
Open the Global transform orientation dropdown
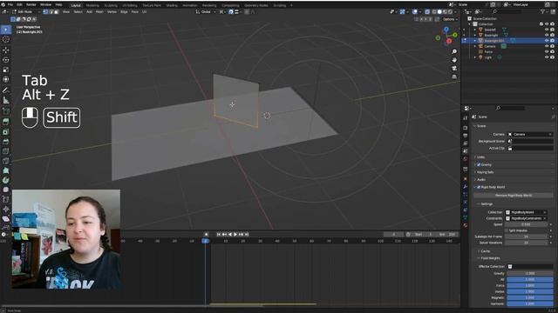click(206, 11)
